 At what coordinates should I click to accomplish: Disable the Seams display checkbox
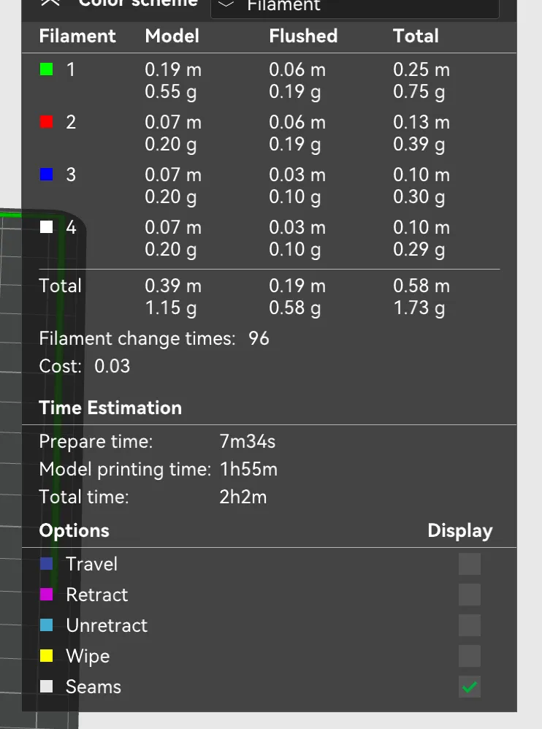click(x=470, y=686)
